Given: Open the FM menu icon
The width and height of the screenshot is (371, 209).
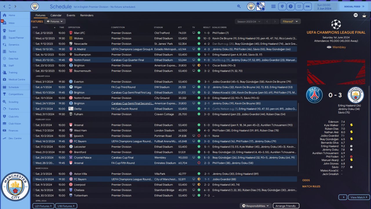Looking at the screenshot, I should pyautogui.click(x=308, y=6).
